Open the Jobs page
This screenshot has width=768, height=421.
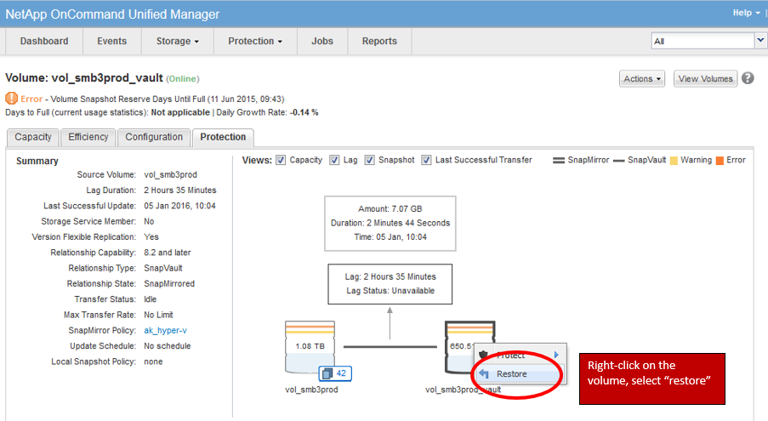click(x=322, y=41)
